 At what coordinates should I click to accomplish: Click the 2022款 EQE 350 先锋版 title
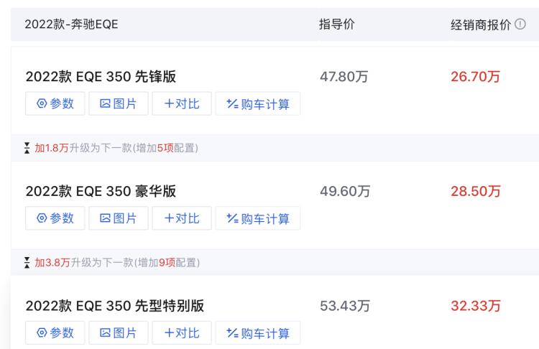tap(101, 78)
